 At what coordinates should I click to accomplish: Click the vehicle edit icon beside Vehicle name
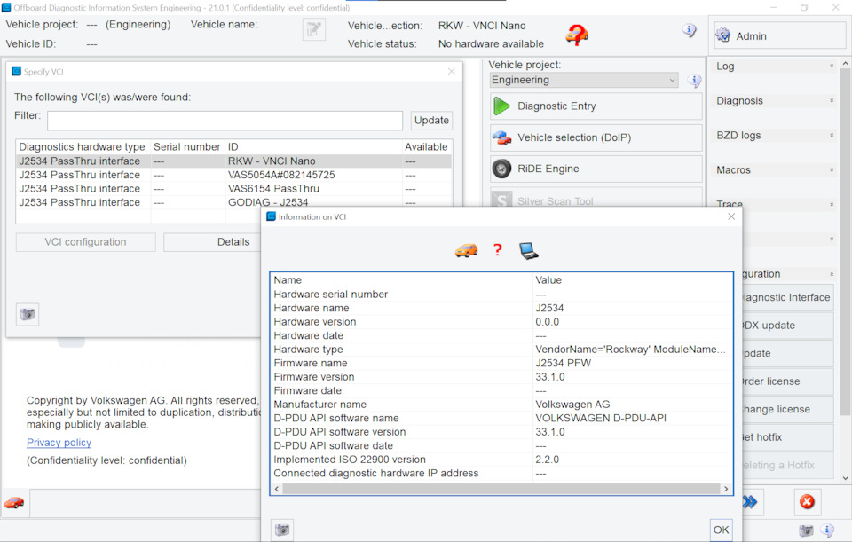[x=313, y=29]
